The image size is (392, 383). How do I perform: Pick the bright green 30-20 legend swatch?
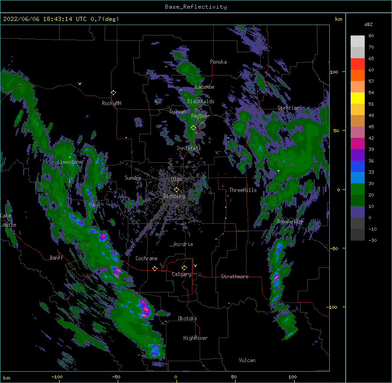357,189
